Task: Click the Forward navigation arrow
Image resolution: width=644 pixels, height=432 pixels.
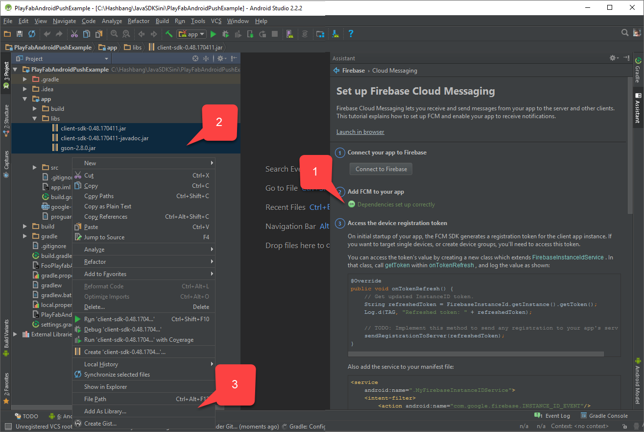Action: click(x=154, y=34)
